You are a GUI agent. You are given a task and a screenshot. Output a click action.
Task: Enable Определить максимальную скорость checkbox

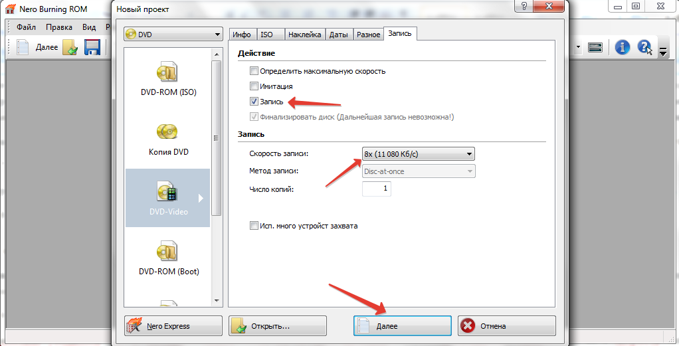(254, 71)
